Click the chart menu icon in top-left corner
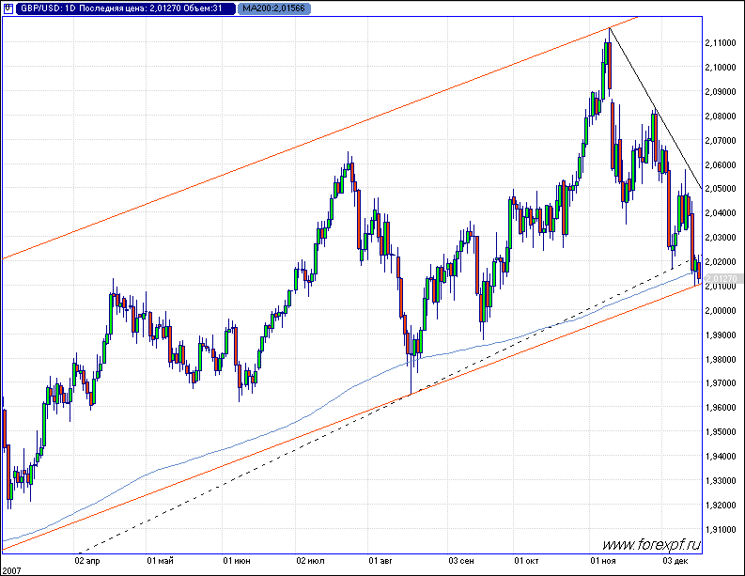Image resolution: width=745 pixels, height=576 pixels. (x=9, y=8)
